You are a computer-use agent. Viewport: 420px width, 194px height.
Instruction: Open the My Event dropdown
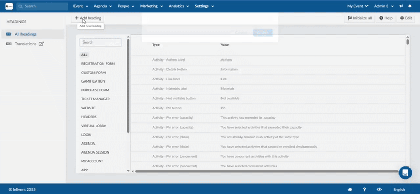point(358,6)
